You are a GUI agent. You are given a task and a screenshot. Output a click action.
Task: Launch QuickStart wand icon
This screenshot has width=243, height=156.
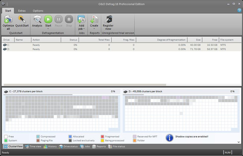coord(22,19)
